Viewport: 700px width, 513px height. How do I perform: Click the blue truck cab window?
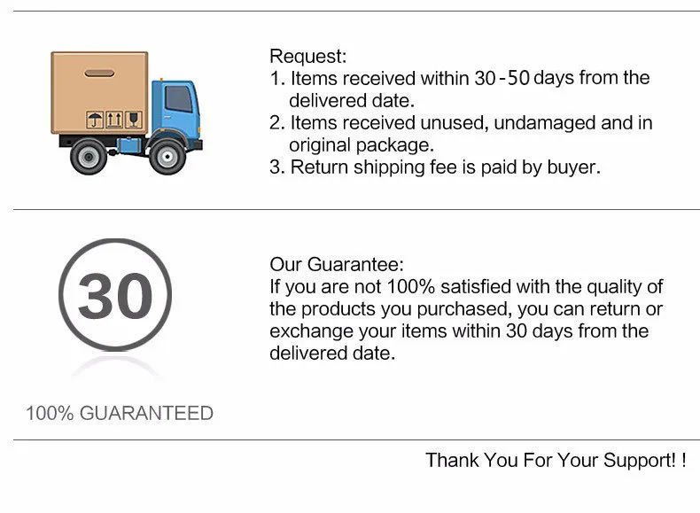tap(178, 99)
